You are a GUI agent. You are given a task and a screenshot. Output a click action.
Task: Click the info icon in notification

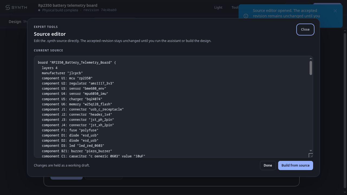click(x=246, y=16)
